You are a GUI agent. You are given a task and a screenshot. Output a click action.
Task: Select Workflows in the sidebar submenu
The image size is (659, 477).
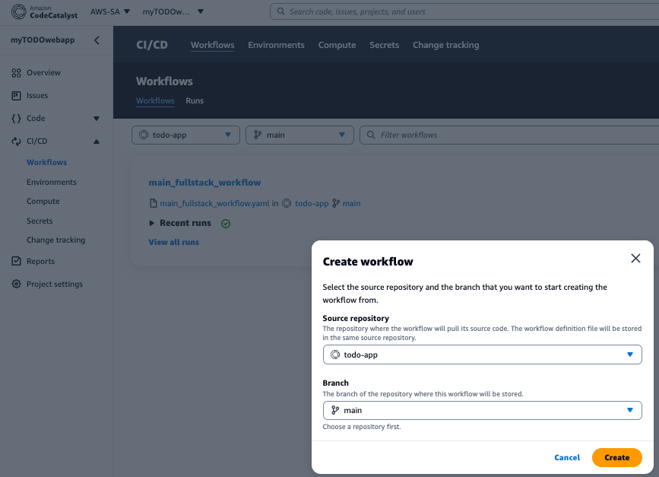(x=46, y=162)
